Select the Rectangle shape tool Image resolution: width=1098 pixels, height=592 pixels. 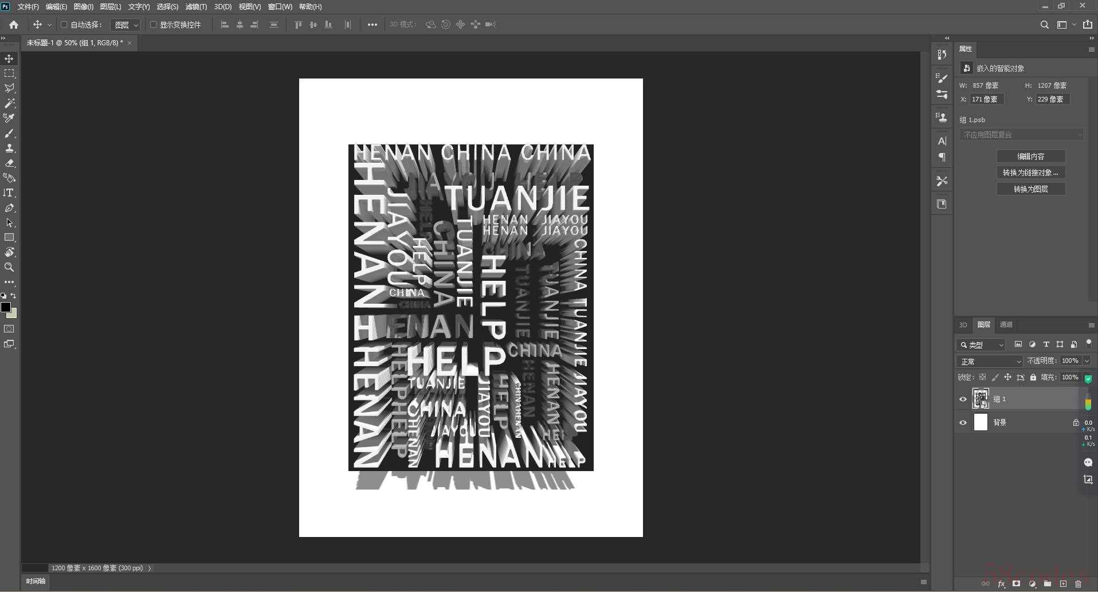pyautogui.click(x=9, y=238)
